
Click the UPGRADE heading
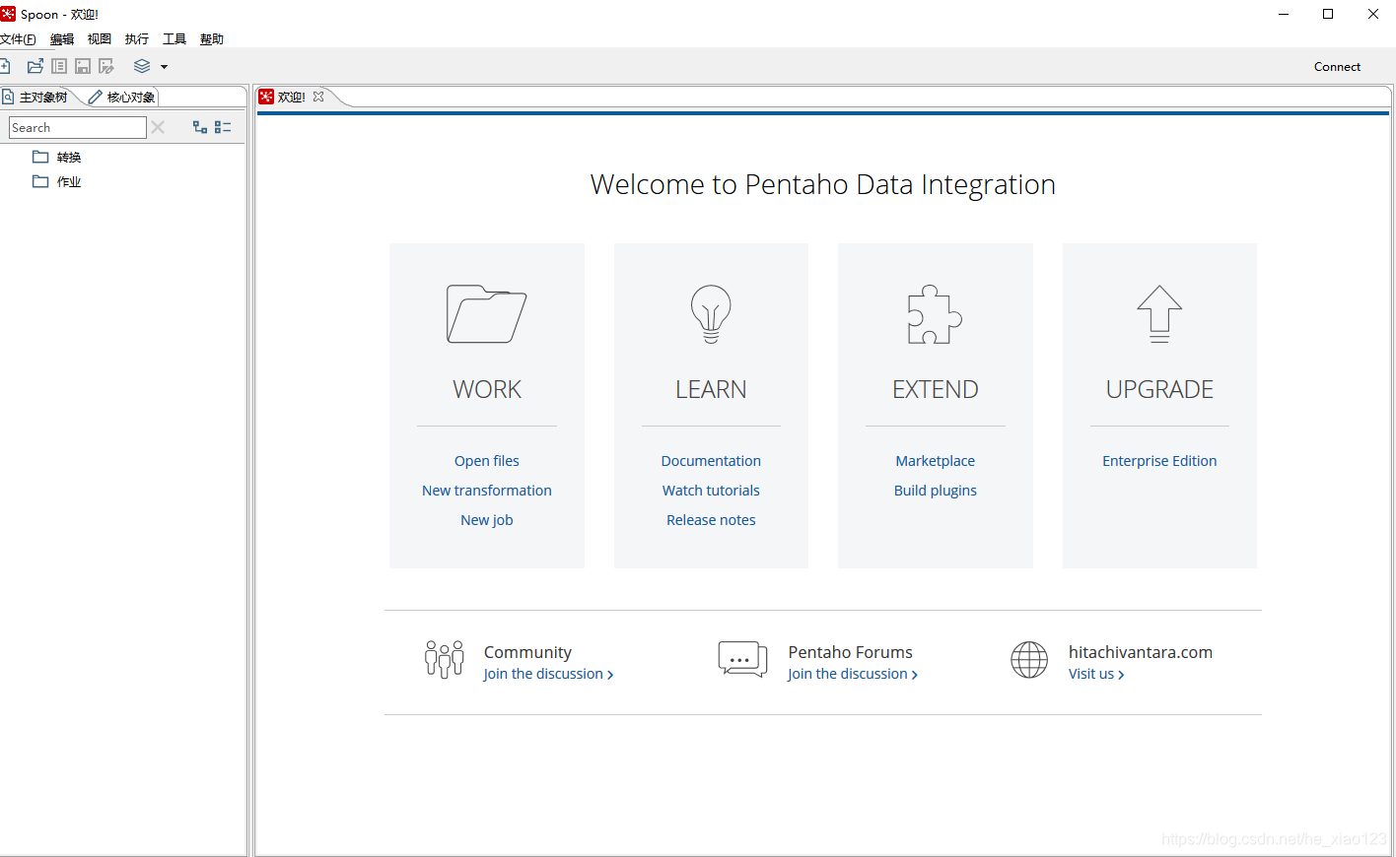[x=1159, y=390]
